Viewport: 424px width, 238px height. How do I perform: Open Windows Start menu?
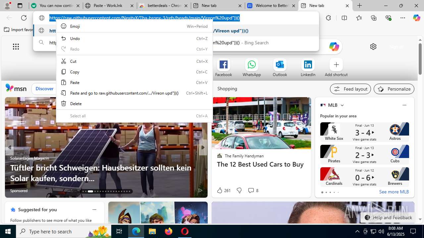click(8, 231)
